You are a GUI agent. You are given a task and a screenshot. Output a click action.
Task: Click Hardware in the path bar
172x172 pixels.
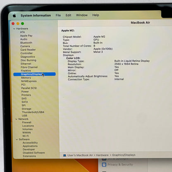click(x=102, y=155)
